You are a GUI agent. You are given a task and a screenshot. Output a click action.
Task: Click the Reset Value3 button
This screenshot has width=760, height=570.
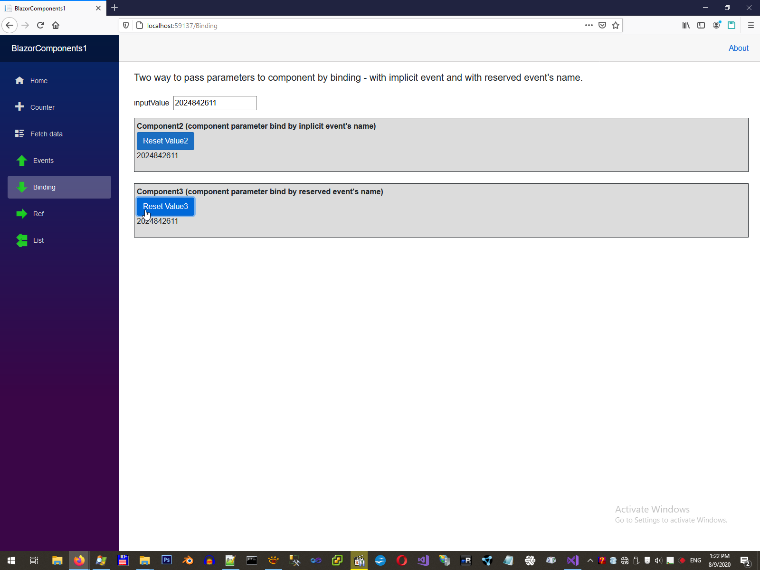165,207
